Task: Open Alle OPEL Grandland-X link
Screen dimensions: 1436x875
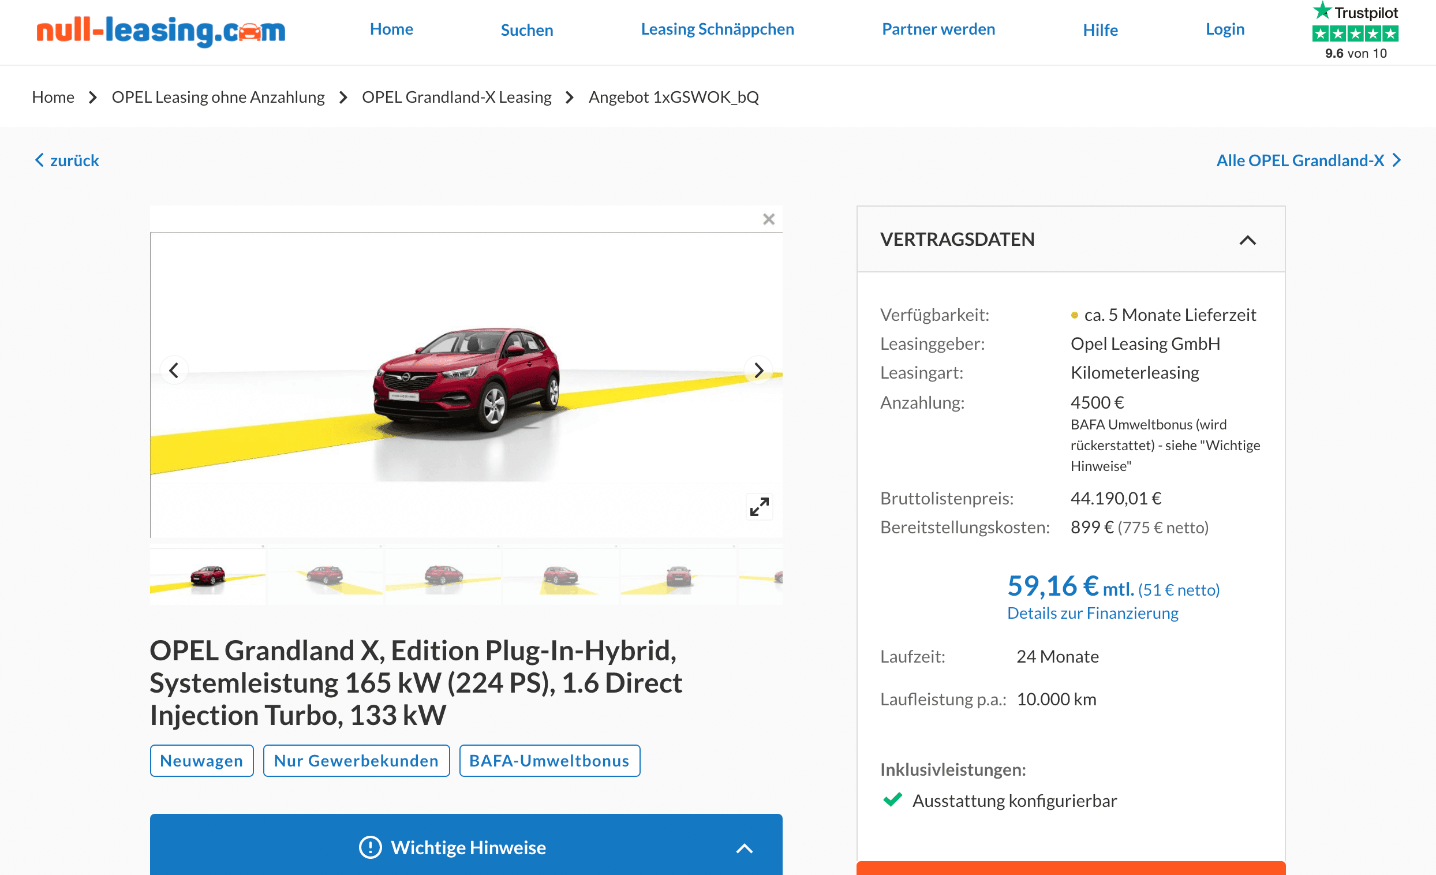Action: [1308, 160]
